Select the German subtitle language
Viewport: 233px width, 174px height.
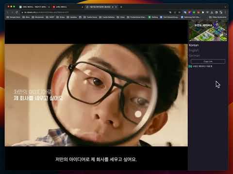click(194, 56)
